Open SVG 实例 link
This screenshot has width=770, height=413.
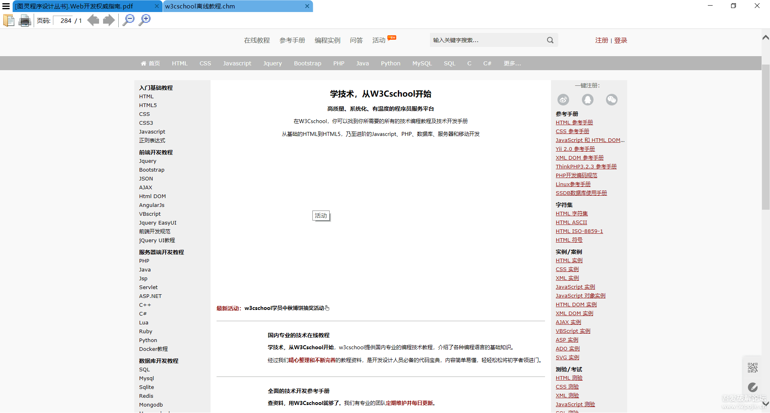click(x=567, y=358)
